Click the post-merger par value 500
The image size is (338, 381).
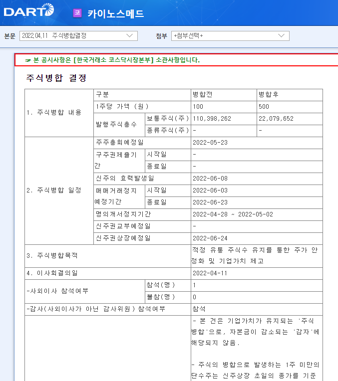click(264, 107)
